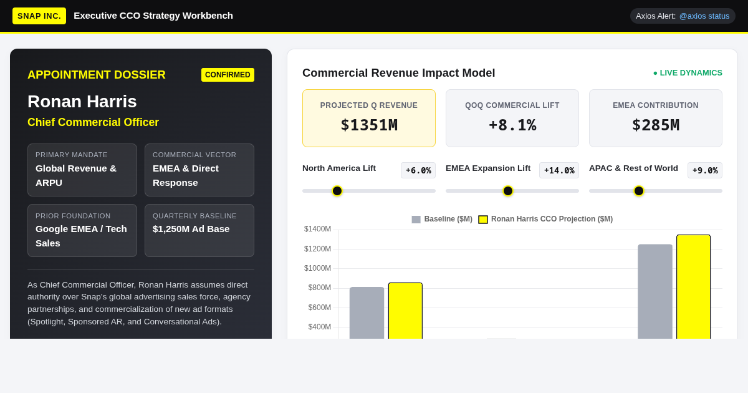Select the EMEA Contribution card

tap(656, 118)
